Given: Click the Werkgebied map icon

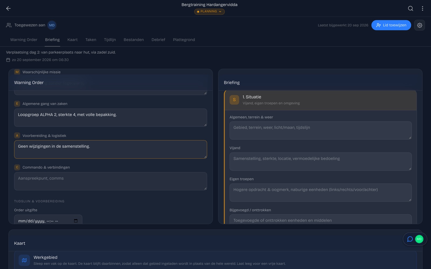Looking at the screenshot, I should (x=24, y=260).
